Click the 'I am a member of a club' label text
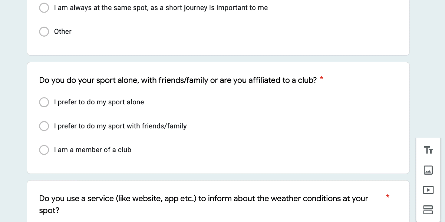The height and width of the screenshot is (222, 445). pyautogui.click(x=92, y=150)
